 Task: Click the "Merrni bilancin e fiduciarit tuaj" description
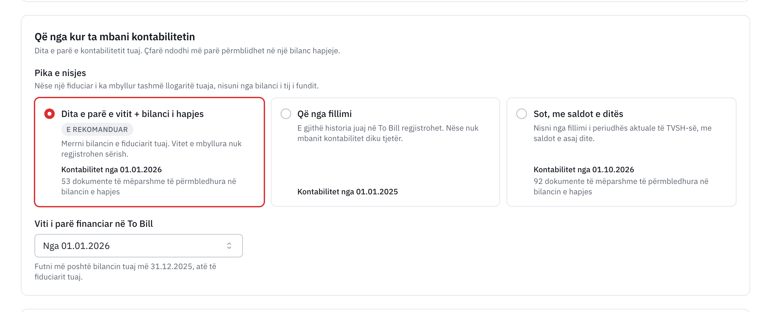pyautogui.click(x=151, y=149)
